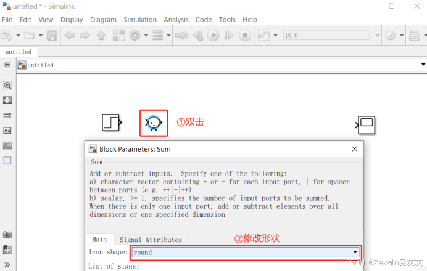The image size is (427, 271).
Task: Open the View menu
Action: (x=46, y=20)
